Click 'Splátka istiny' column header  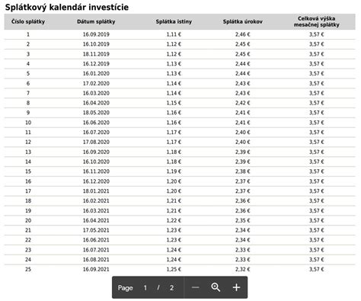(x=174, y=21)
